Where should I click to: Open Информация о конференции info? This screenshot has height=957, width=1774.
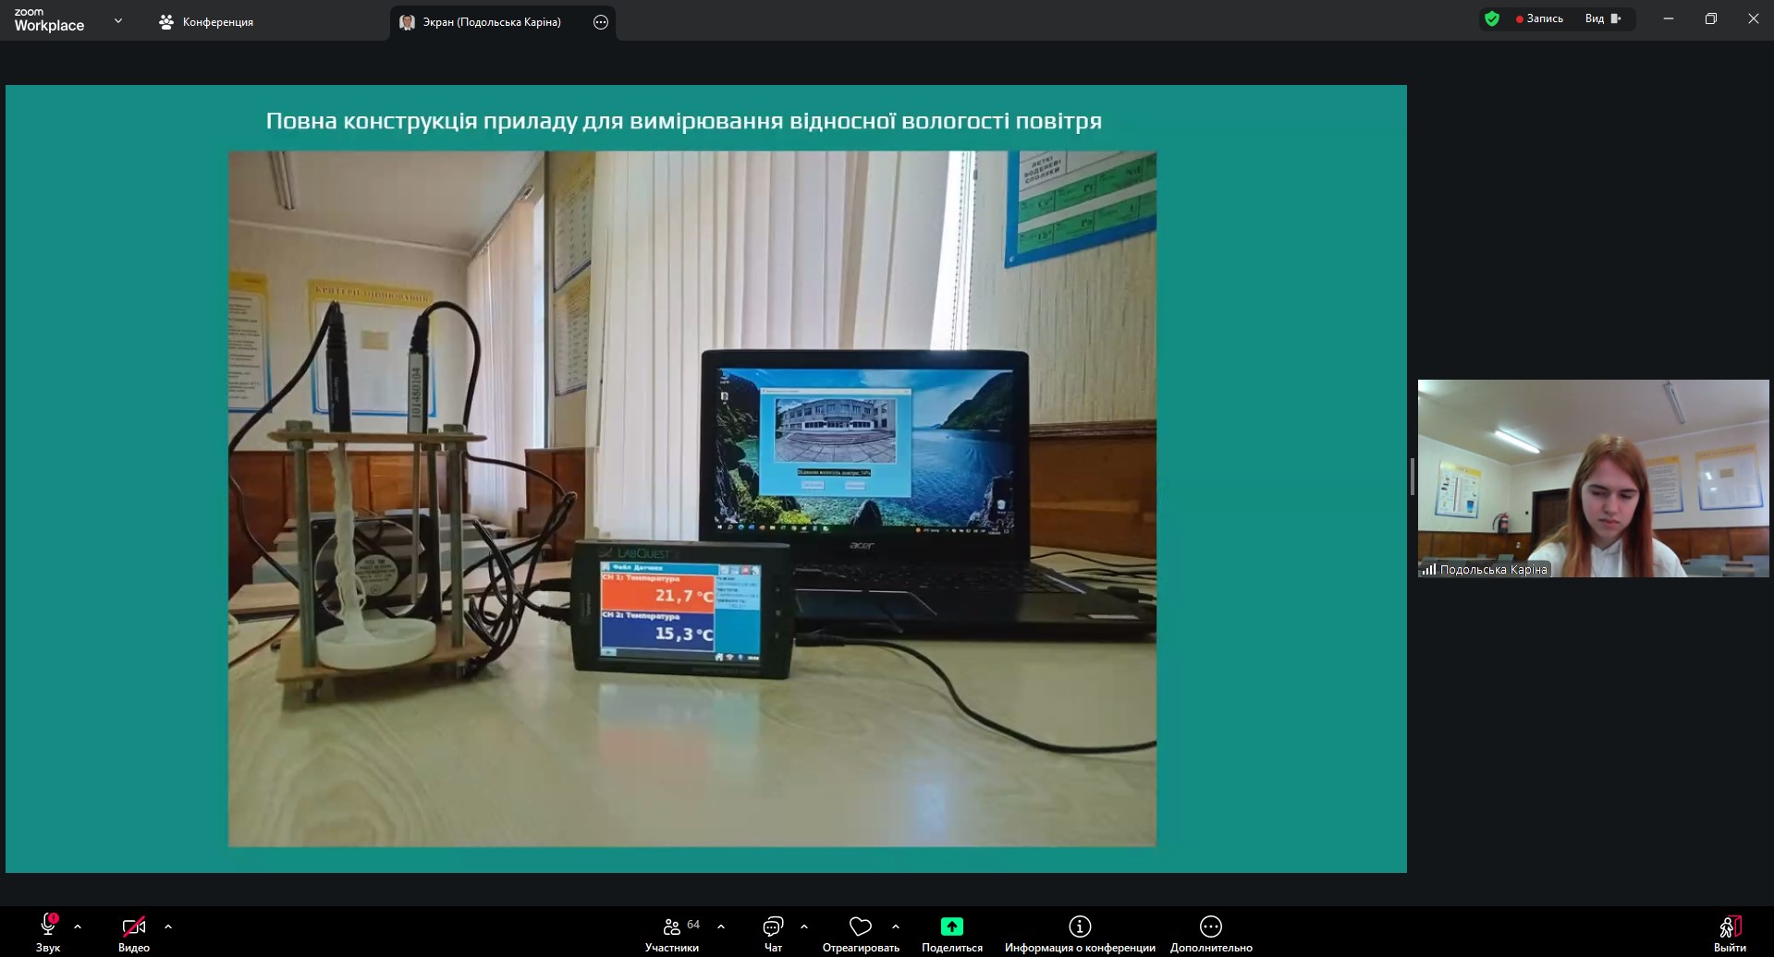coord(1079,932)
